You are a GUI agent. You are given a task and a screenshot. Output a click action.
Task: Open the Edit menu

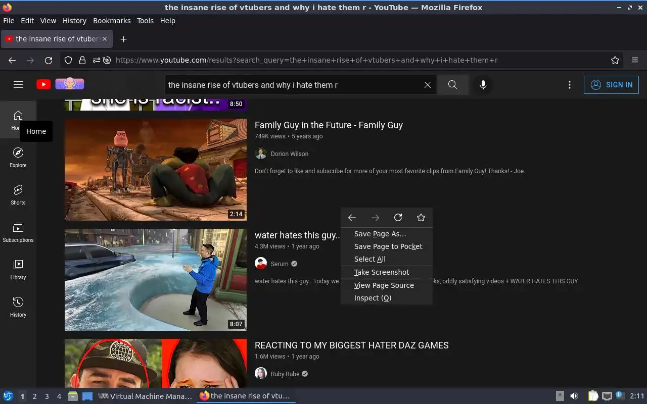pyautogui.click(x=27, y=21)
